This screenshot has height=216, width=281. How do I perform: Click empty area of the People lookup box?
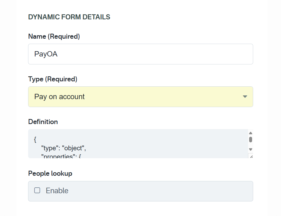pos(159,191)
